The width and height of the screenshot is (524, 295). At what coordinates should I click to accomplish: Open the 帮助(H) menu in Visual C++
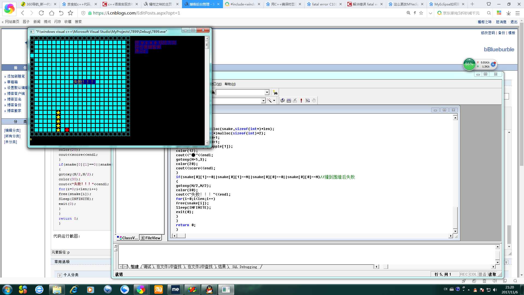(230, 84)
